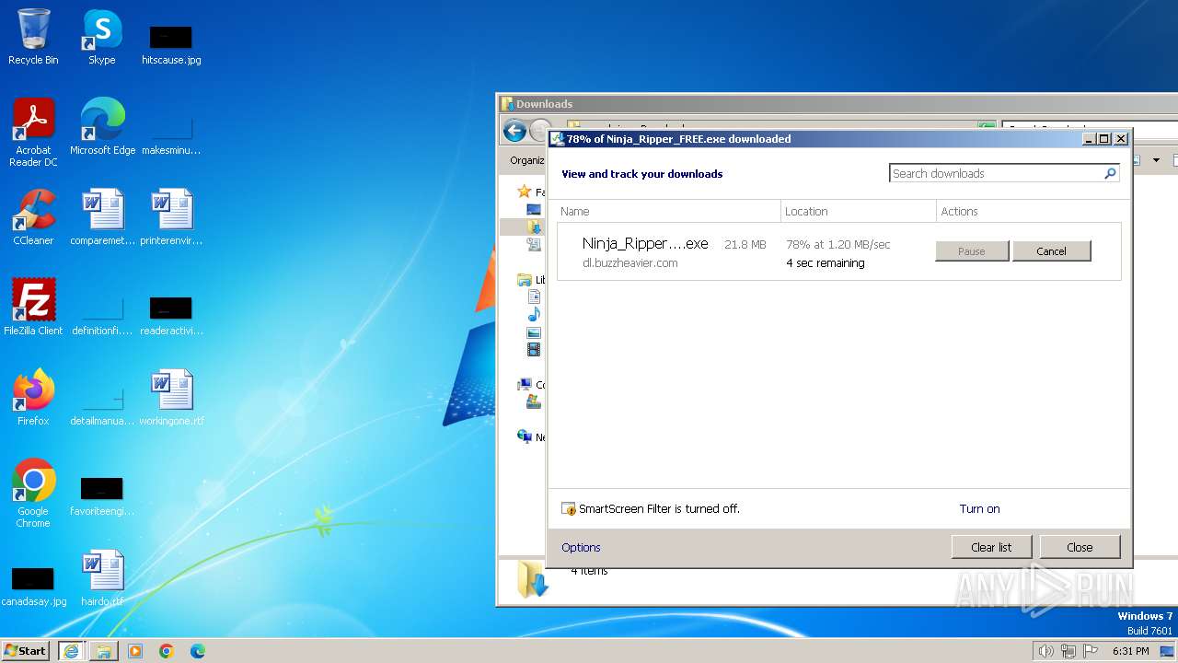1178x663 pixels.
Task: Click media player icon in taskbar
Action: pos(135,651)
